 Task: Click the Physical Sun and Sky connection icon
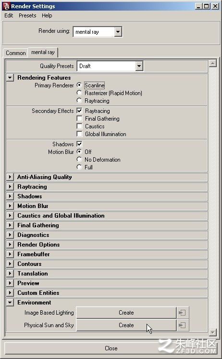pos(182,325)
